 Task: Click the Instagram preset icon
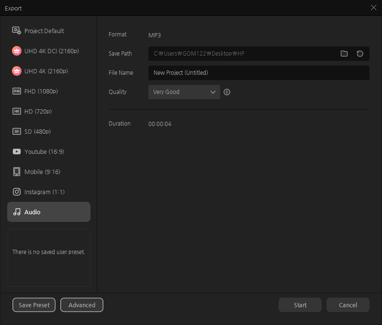[x=17, y=192]
